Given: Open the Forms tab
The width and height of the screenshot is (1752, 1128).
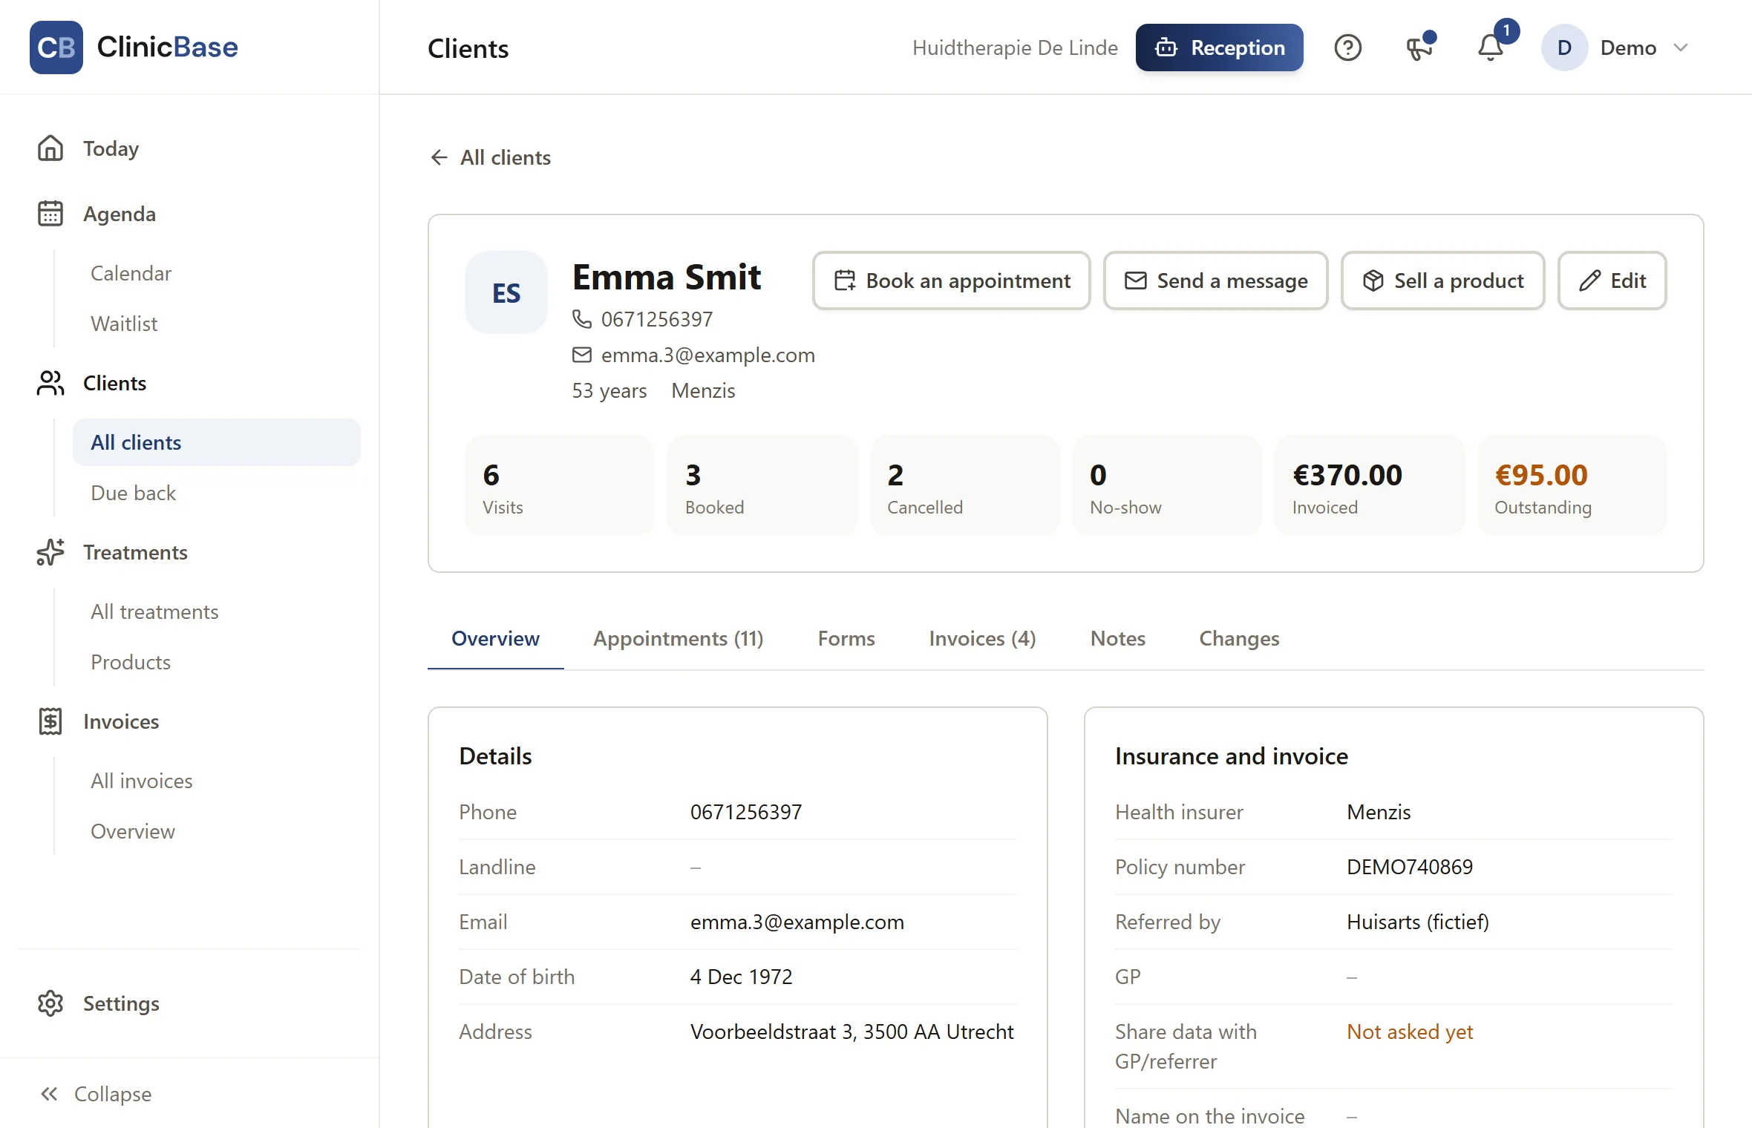Looking at the screenshot, I should (846, 638).
